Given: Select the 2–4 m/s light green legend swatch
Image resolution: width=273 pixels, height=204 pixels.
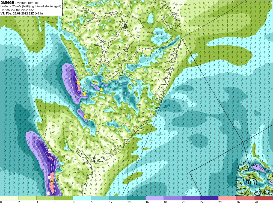Looking at the screenshot, I should coord(27,198).
